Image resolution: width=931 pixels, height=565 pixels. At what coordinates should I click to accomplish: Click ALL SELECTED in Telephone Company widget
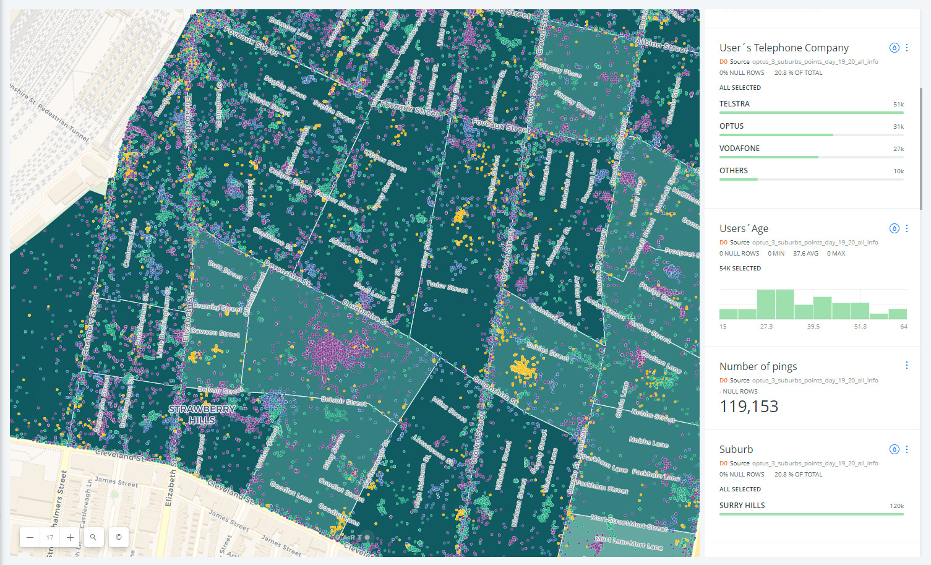click(x=740, y=87)
